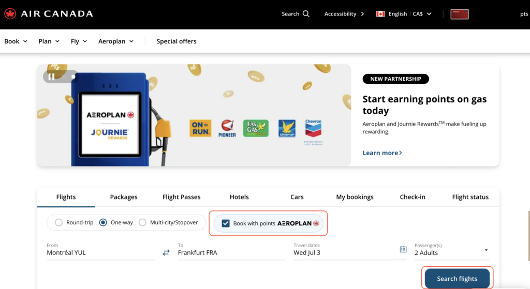Viewport: 530px width, 289px height.
Task: Expand the Book menu
Action: pos(16,41)
